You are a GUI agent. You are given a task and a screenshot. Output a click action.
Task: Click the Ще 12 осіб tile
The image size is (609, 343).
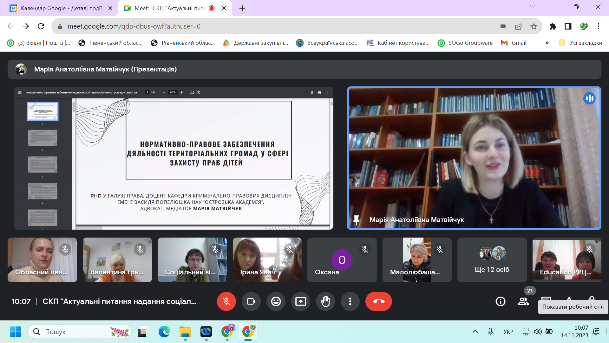(492, 260)
